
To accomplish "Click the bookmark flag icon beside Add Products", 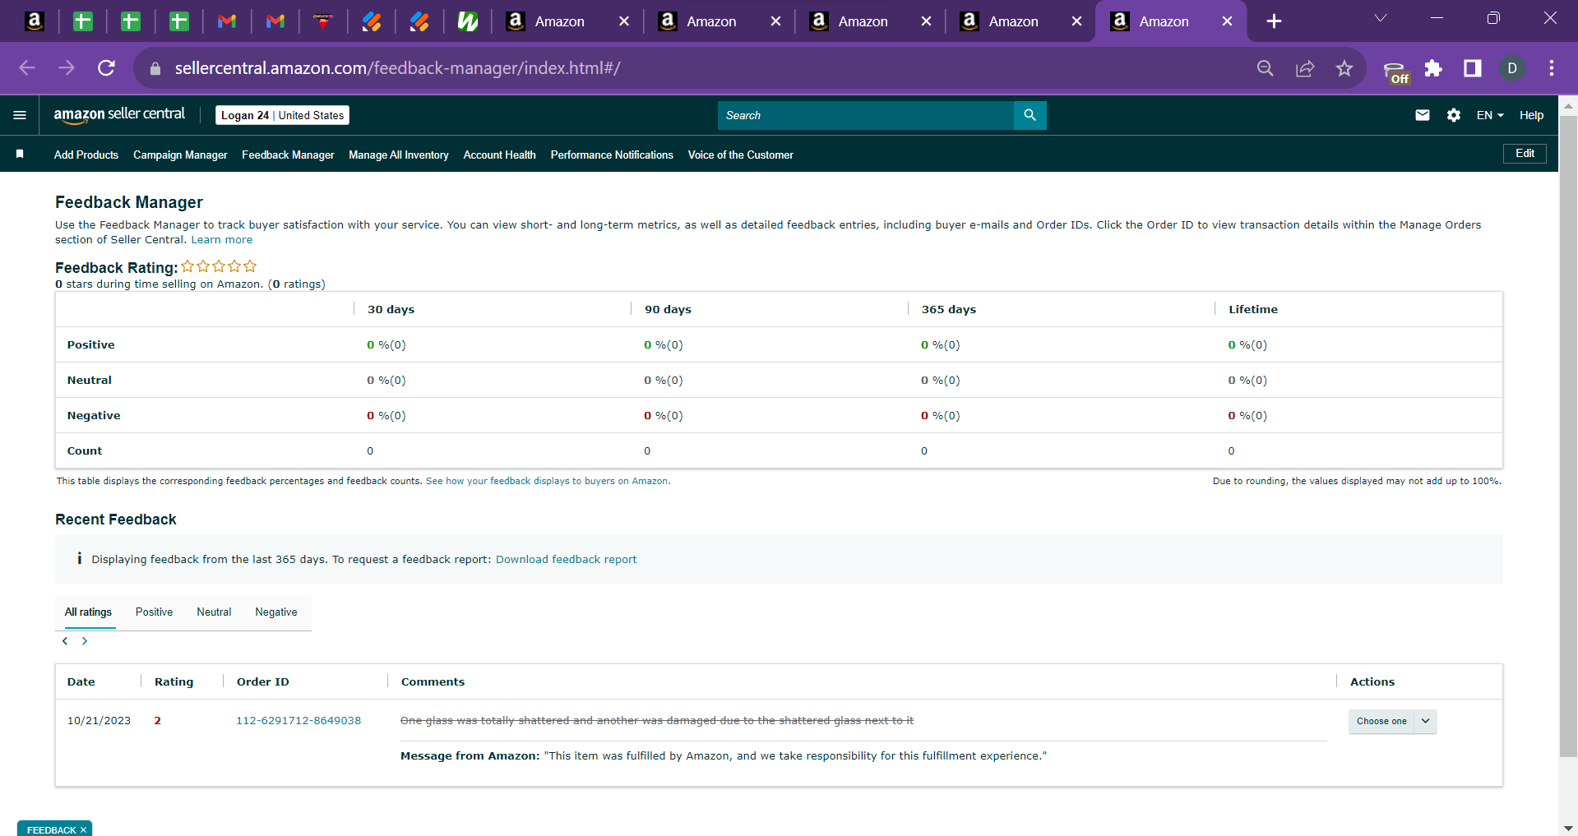I will [20, 155].
